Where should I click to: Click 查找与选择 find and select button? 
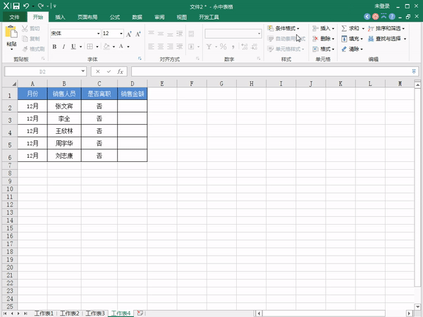(387, 39)
